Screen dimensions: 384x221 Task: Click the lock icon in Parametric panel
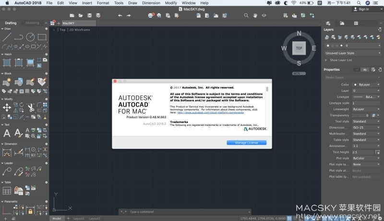click(30, 211)
